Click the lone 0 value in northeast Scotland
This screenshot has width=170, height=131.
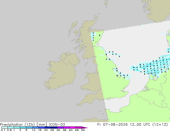pyautogui.click(x=100, y=35)
